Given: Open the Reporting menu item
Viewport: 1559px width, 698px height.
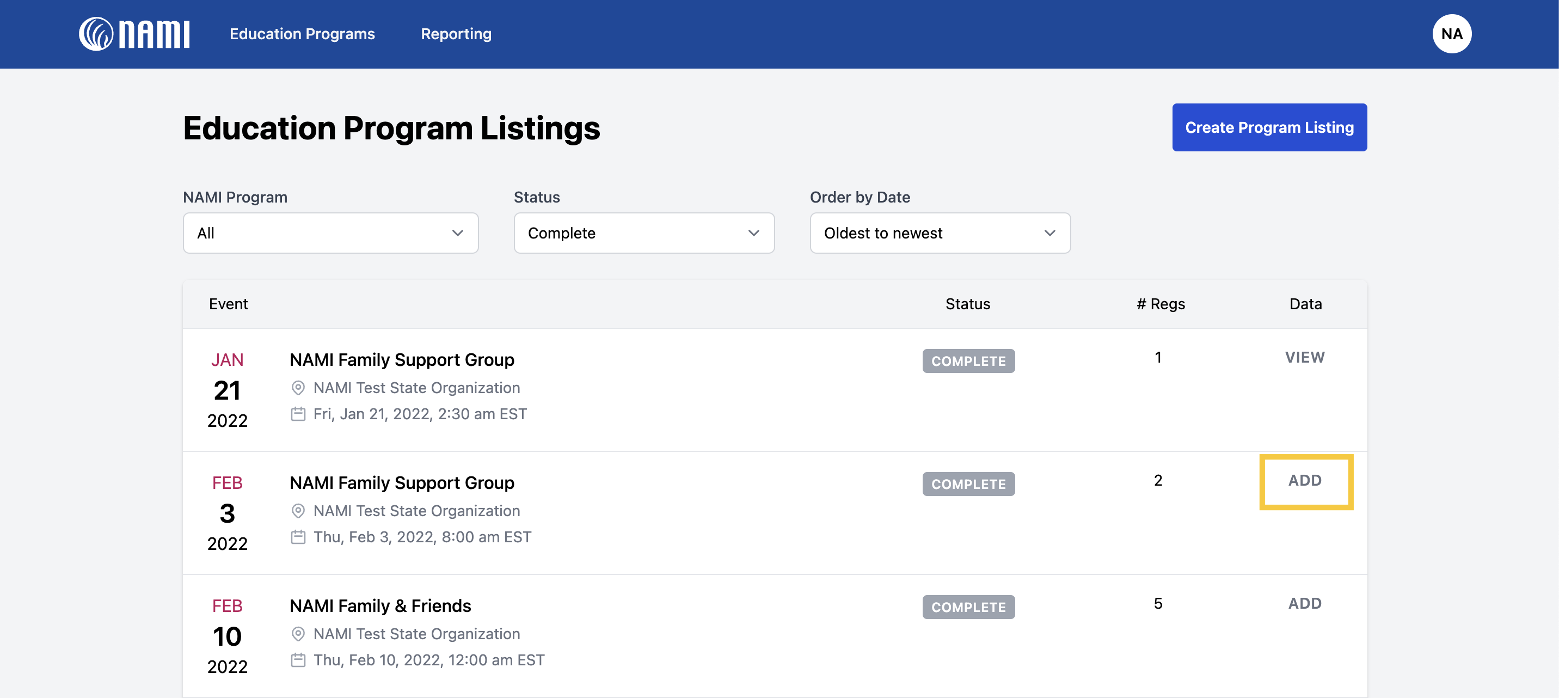Looking at the screenshot, I should (456, 34).
